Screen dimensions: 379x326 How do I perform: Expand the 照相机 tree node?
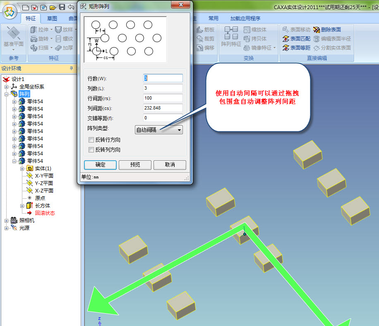click(x=7, y=221)
